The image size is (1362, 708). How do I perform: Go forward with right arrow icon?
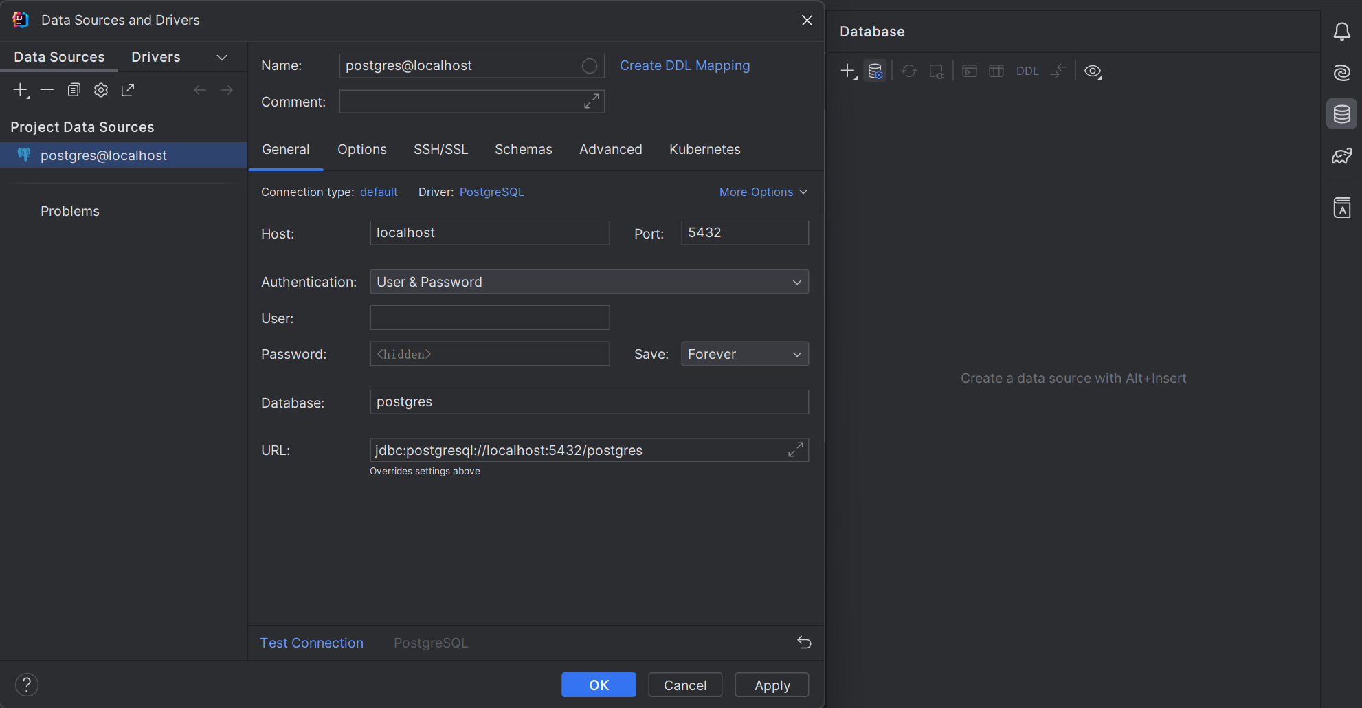(x=227, y=90)
